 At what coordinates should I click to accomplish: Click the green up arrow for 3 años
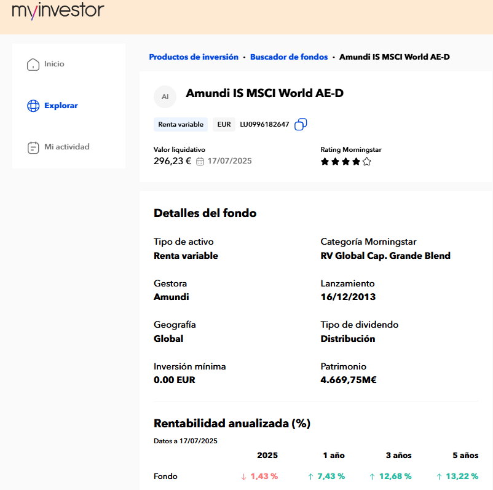point(373,477)
